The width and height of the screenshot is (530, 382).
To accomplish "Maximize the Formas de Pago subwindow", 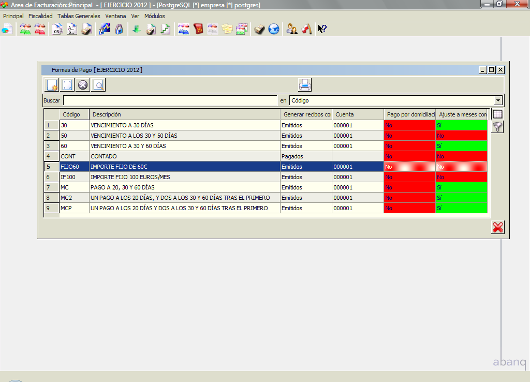I will pyautogui.click(x=492, y=70).
